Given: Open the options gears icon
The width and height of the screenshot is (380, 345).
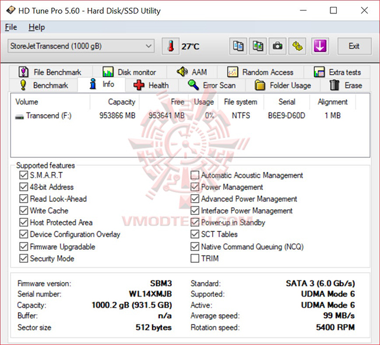Looking at the screenshot, I should pyautogui.click(x=297, y=46).
